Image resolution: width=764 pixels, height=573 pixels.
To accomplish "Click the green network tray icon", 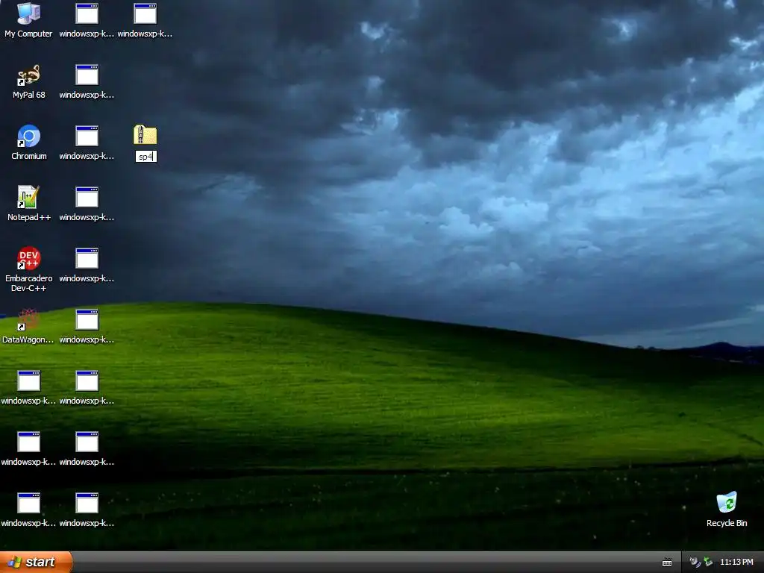I will tap(709, 562).
